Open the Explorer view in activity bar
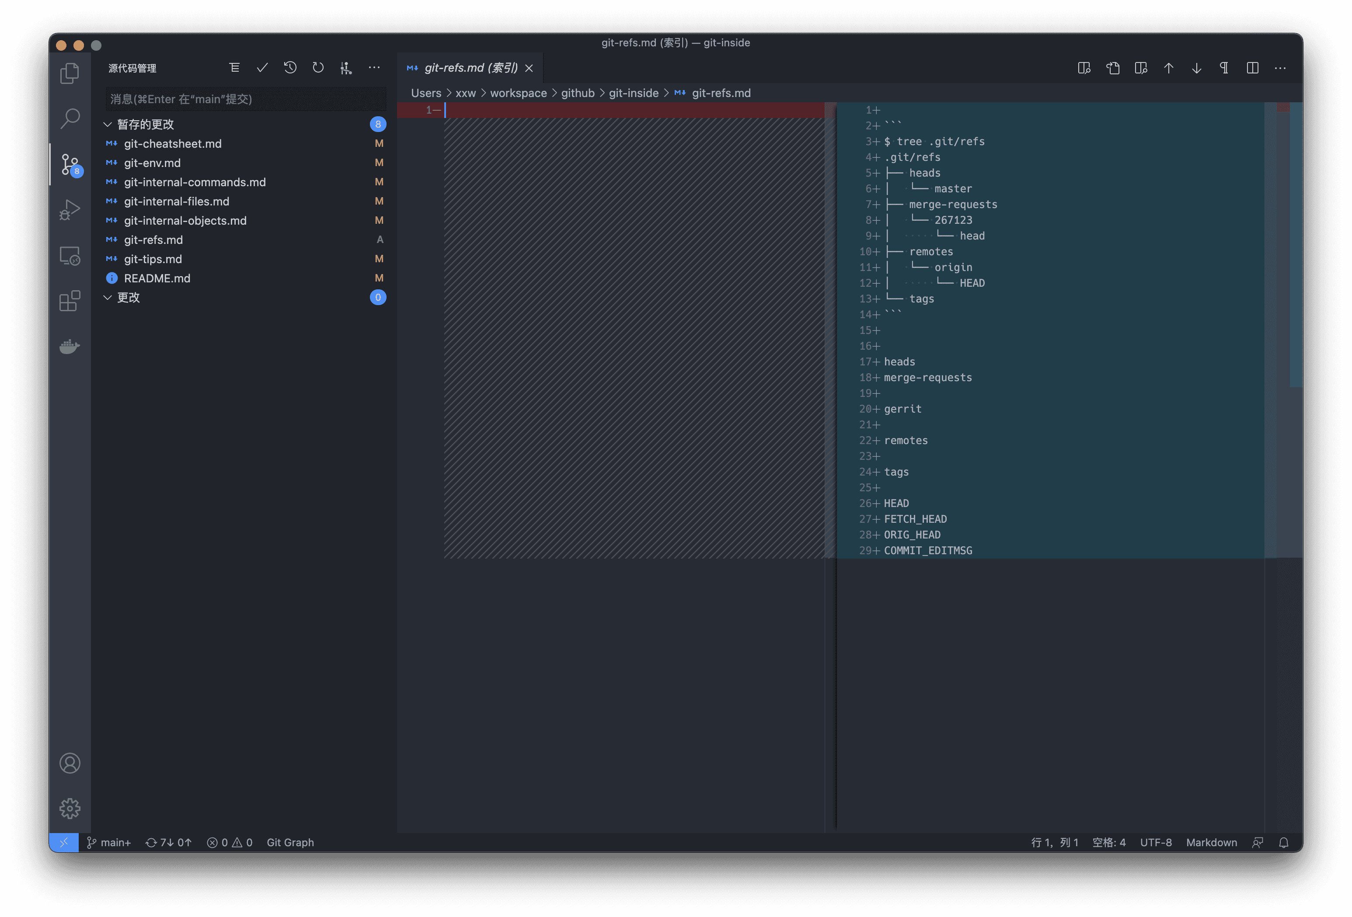This screenshot has width=1352, height=917. pos(70,73)
